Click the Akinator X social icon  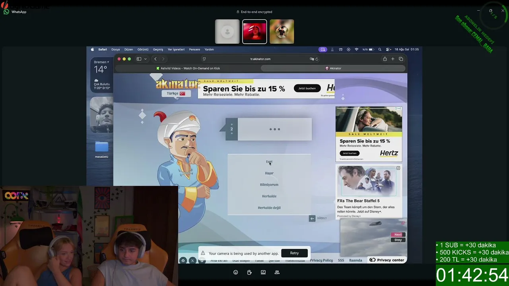point(192,261)
